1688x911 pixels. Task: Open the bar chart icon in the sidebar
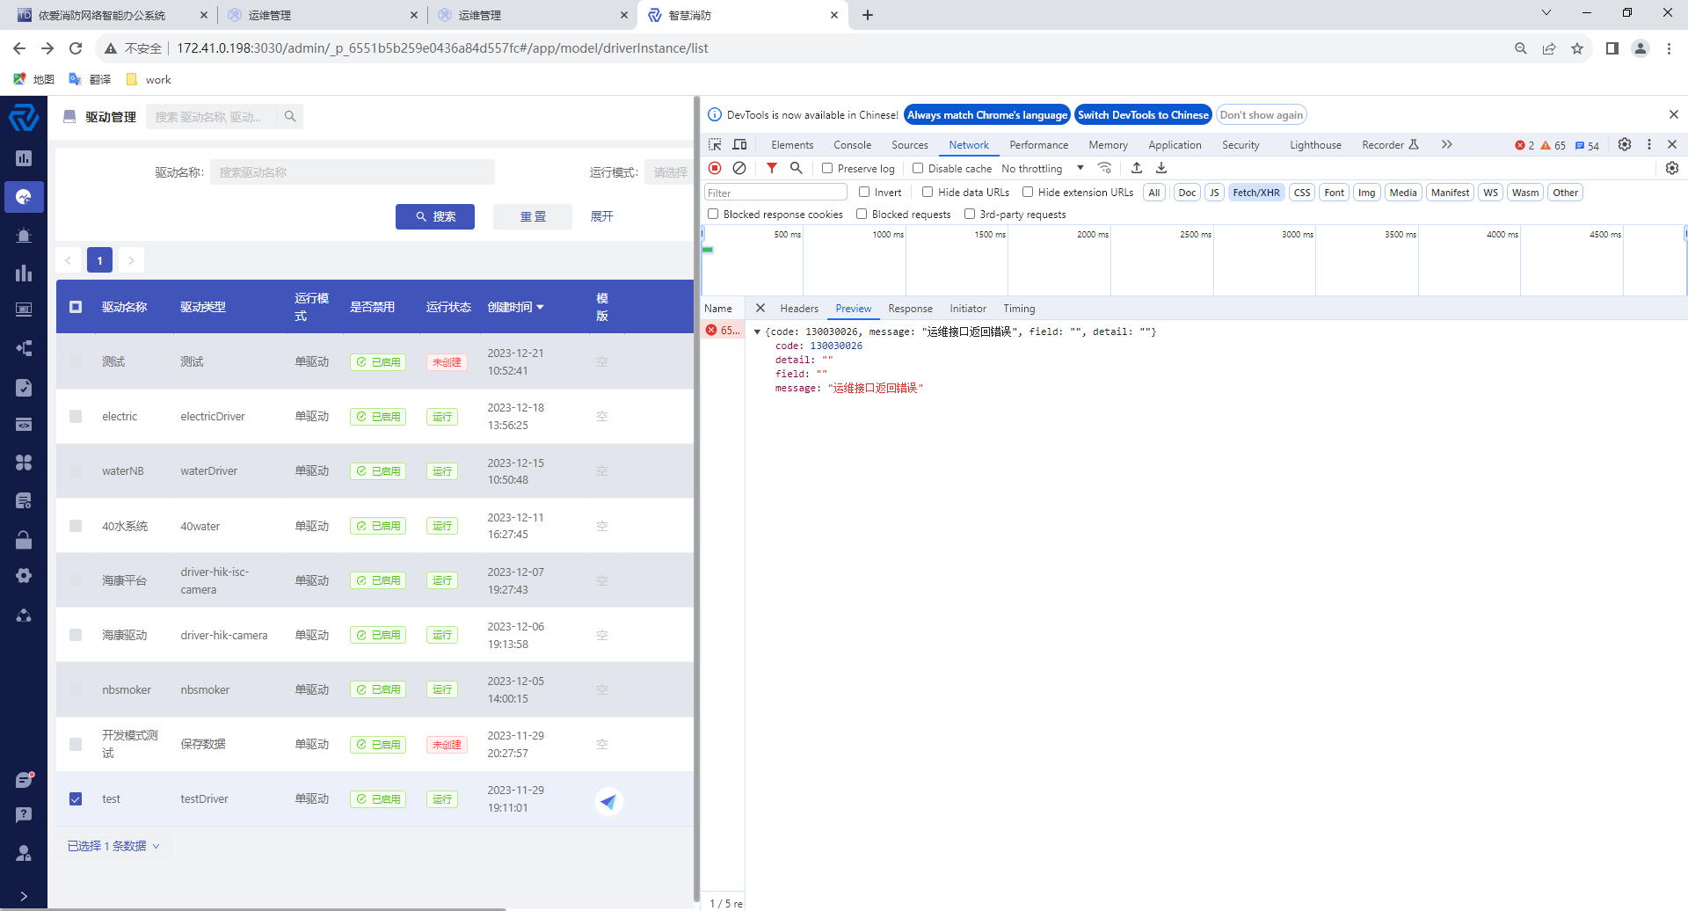coord(24,273)
